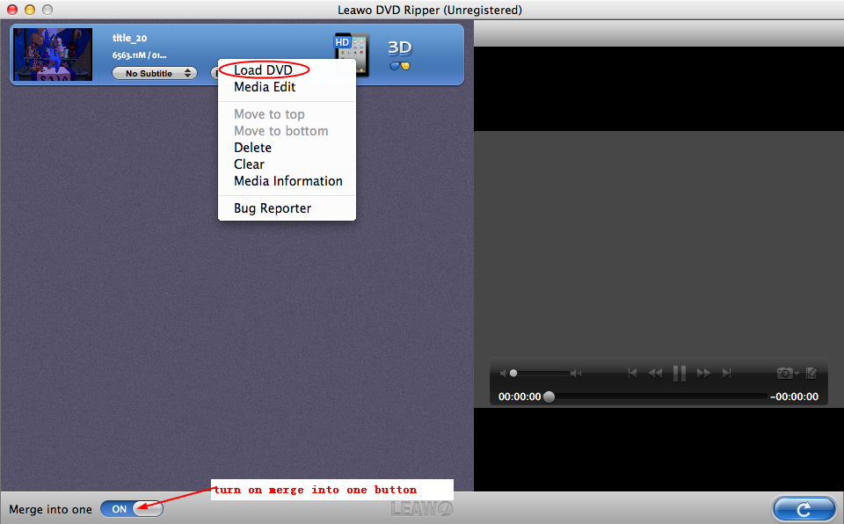Close the Leawo DVD Ripper window
Viewport: 844px width, 524px height.
pyautogui.click(x=11, y=10)
